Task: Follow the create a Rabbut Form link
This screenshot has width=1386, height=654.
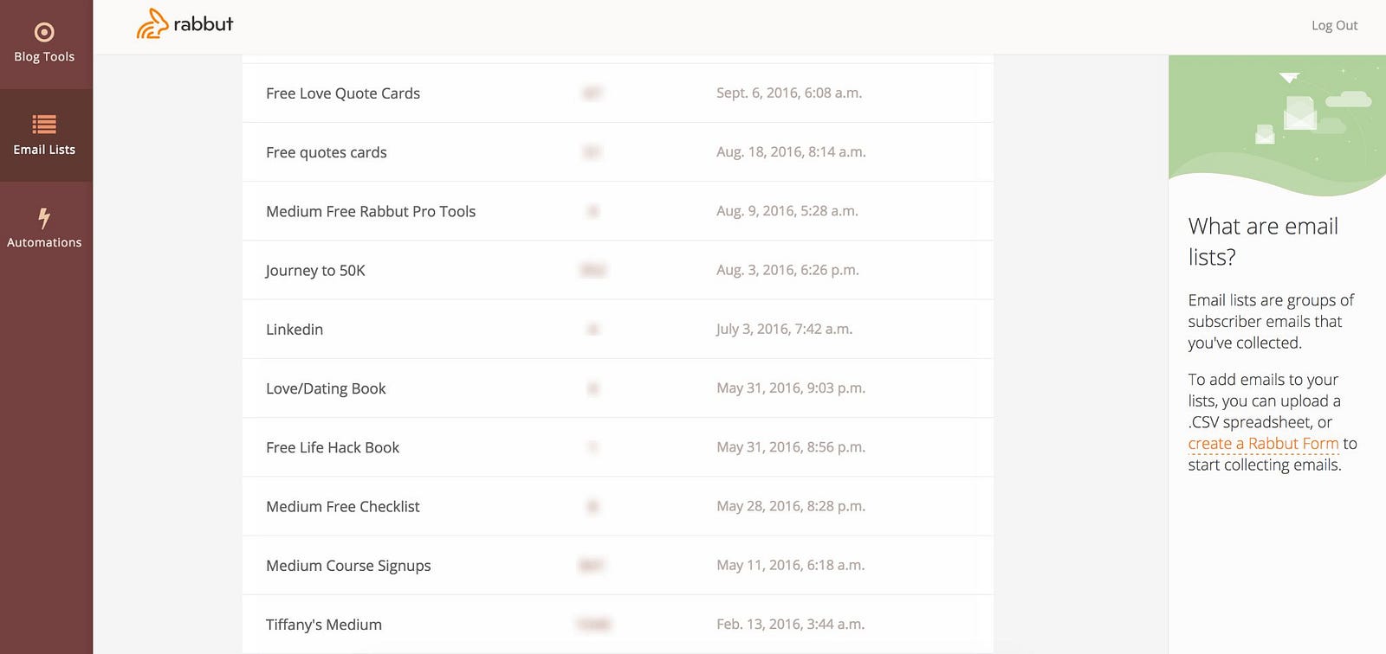Action: [1263, 444]
